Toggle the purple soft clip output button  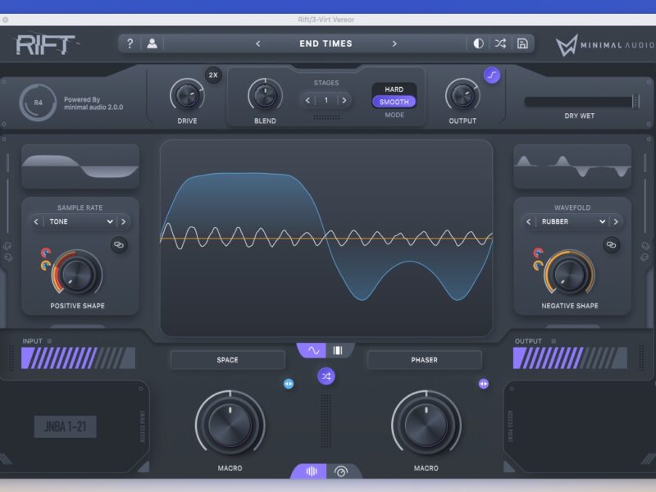tap(492, 75)
